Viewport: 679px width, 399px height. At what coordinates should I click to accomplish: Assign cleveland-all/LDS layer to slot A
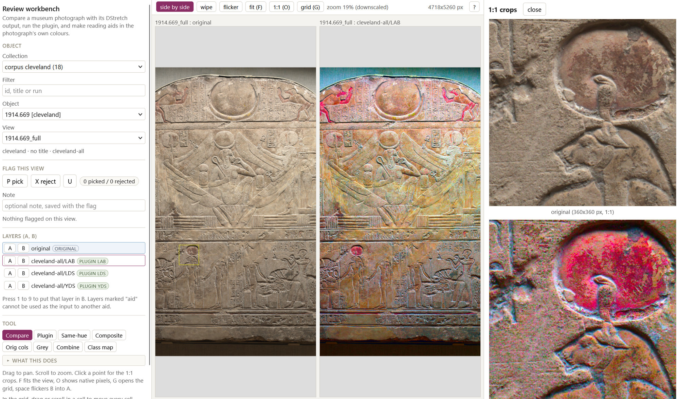coord(10,273)
